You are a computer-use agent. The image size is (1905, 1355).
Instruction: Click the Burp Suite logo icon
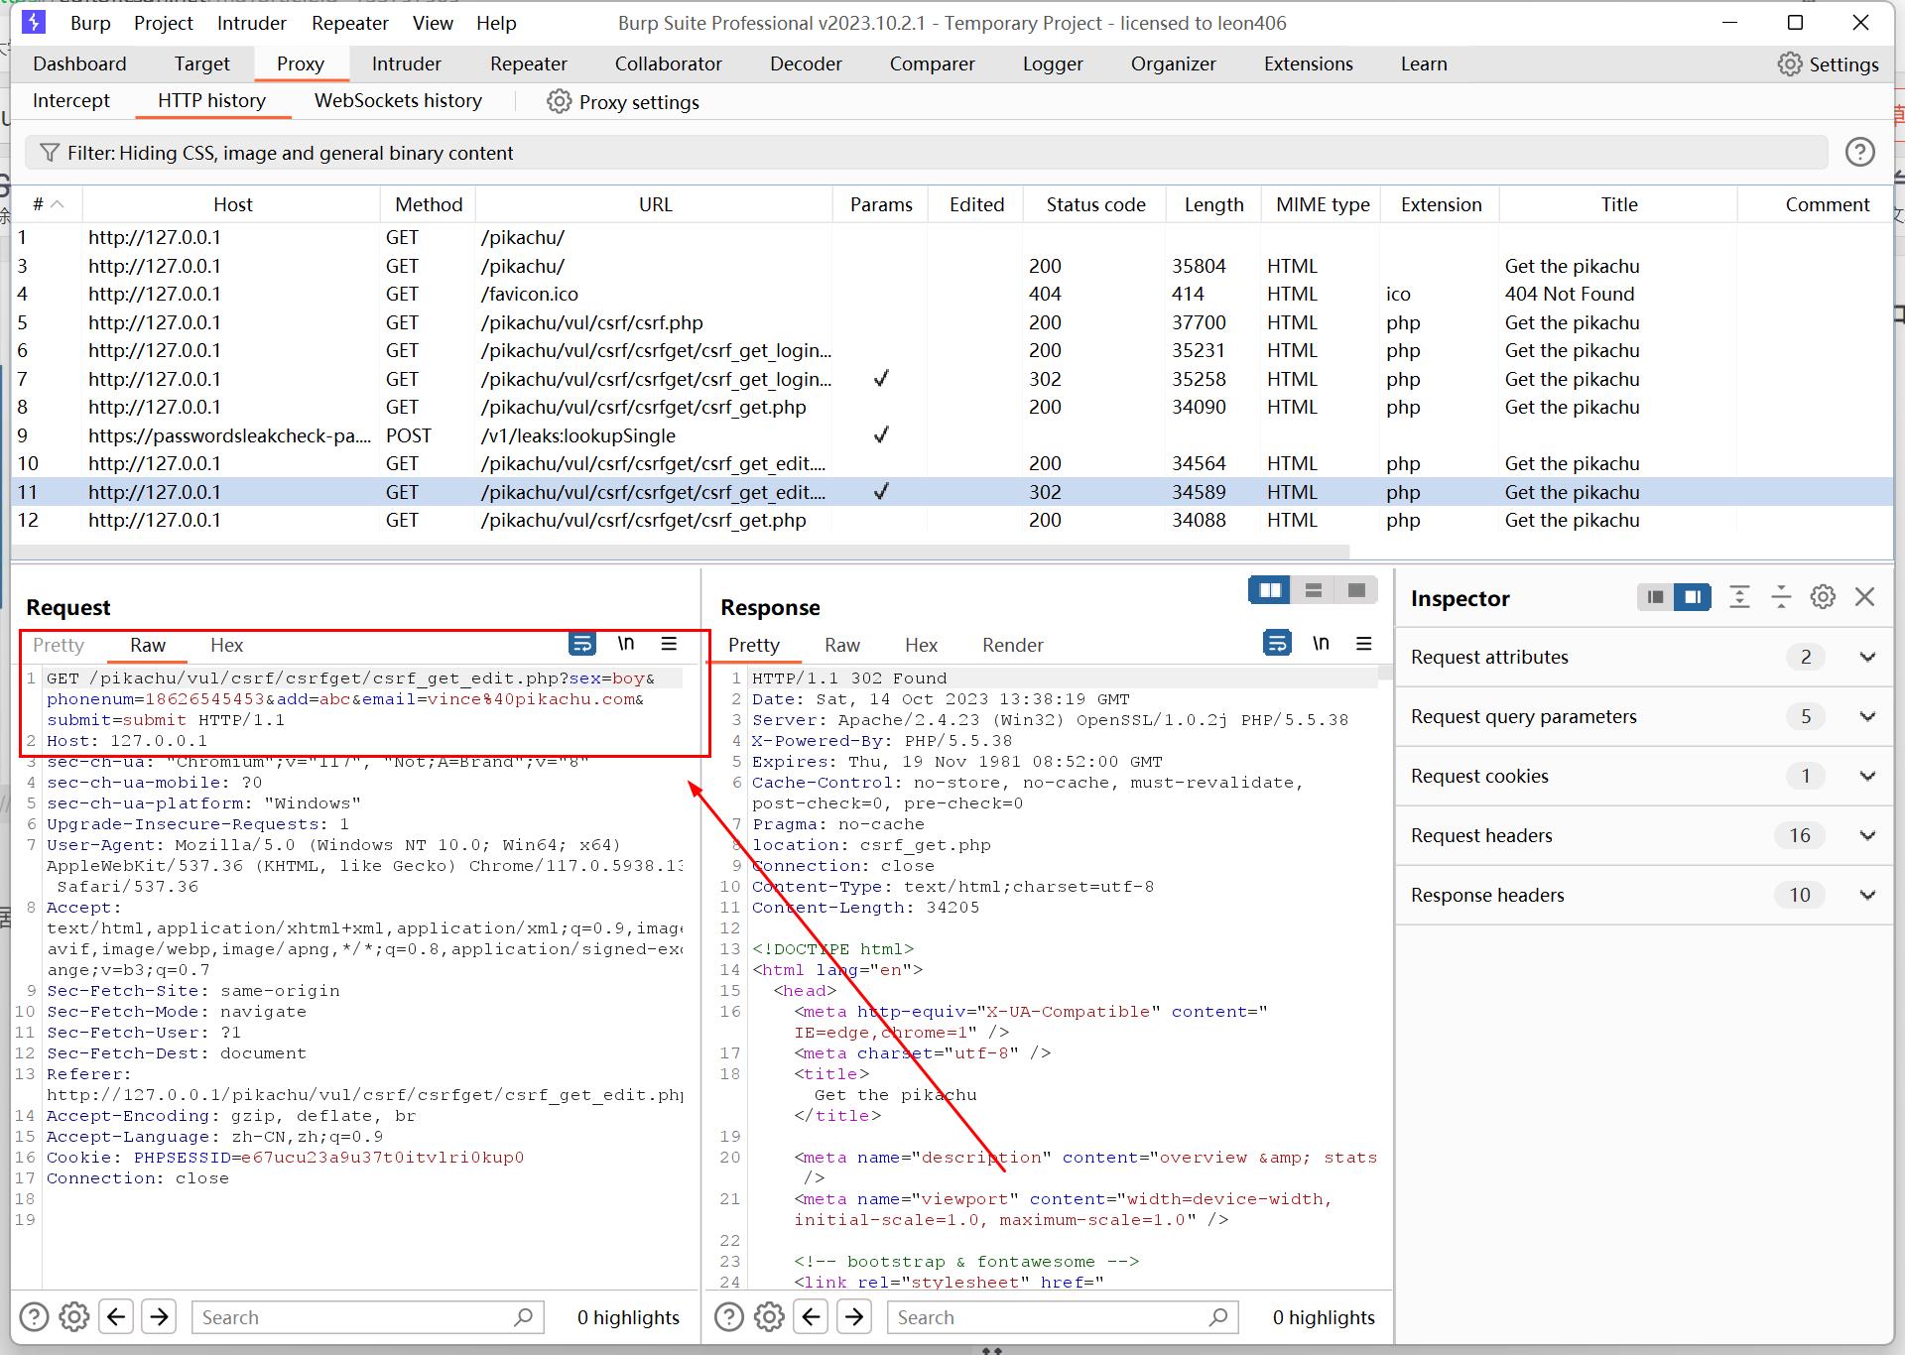pos(34,22)
